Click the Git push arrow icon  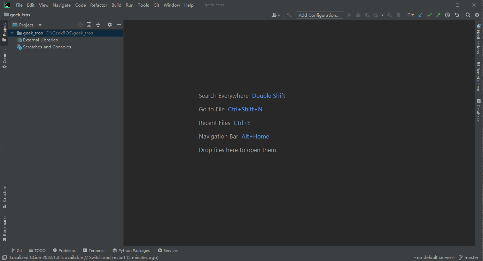(x=438, y=15)
